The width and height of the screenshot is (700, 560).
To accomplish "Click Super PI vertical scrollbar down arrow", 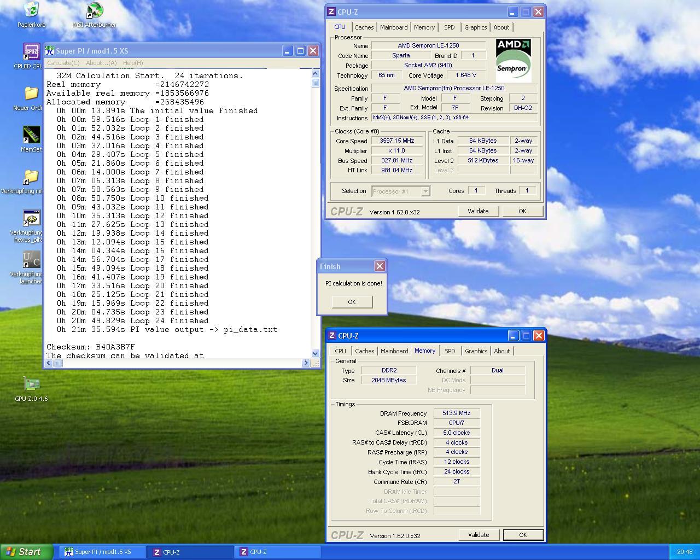I will point(315,354).
